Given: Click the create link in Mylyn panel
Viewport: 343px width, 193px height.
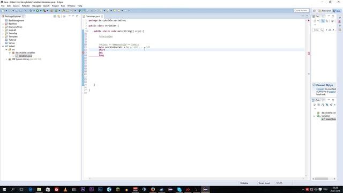Looking at the screenshot, I should tap(332, 92).
